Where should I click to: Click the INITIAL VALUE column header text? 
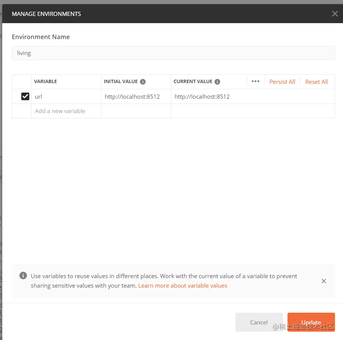(121, 82)
